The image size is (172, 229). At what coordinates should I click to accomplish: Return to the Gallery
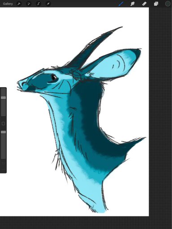[8, 4]
